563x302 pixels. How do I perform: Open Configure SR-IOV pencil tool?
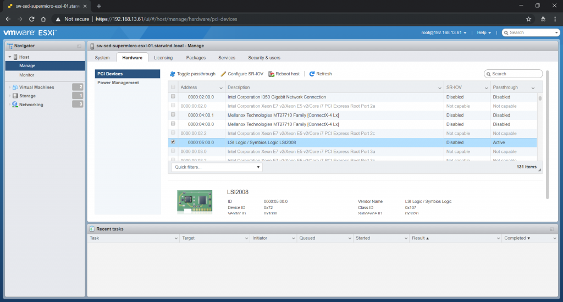tap(242, 74)
